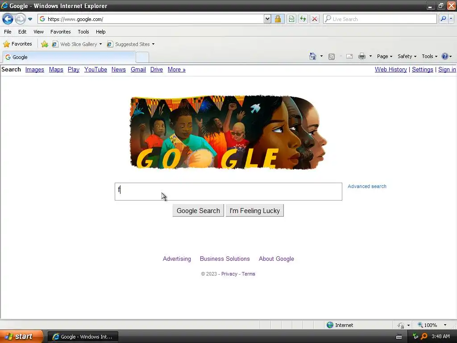Open the 100% zoom level control
457x343 pixels.
[432, 325]
